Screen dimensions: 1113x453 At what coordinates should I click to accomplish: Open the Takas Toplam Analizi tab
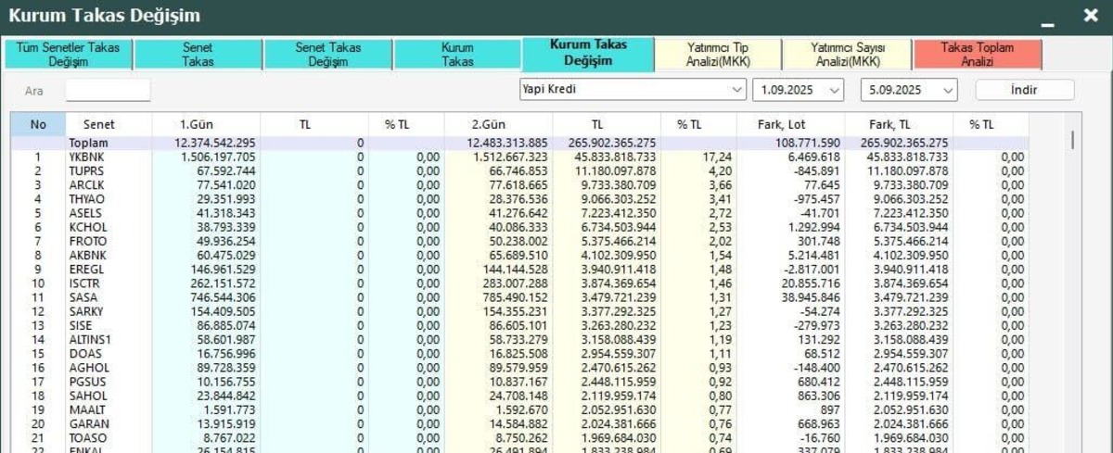click(978, 55)
